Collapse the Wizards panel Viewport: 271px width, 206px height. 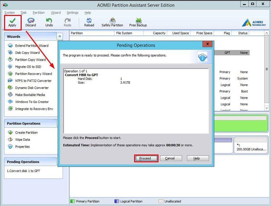click(60, 36)
